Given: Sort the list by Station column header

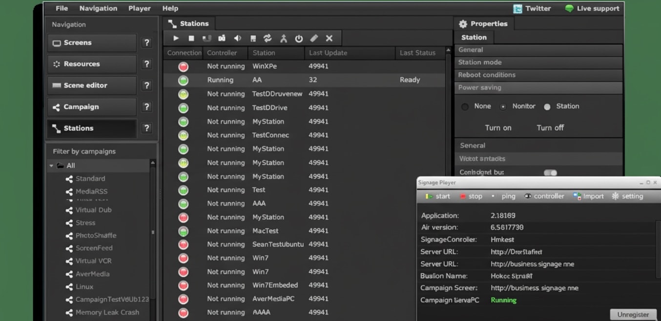Looking at the screenshot, I should click(x=276, y=53).
